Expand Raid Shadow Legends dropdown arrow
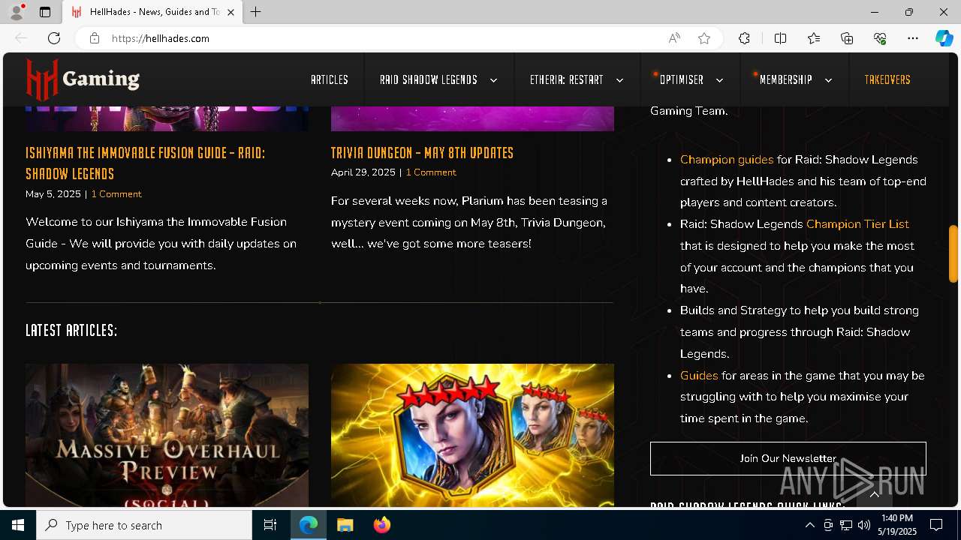961x540 pixels. pyautogui.click(x=493, y=80)
